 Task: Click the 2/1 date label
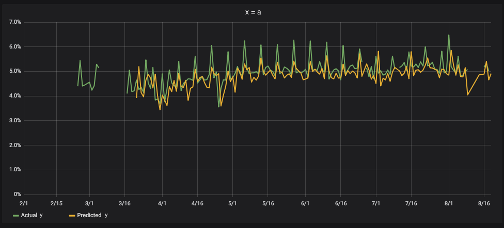point(24,204)
